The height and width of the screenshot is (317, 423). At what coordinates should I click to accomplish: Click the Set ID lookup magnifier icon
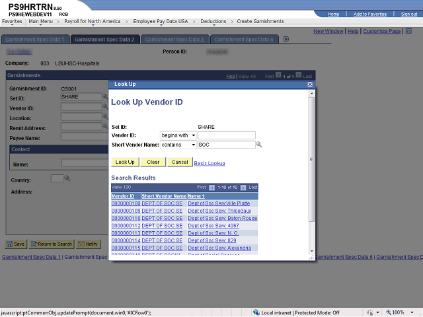click(x=105, y=96)
